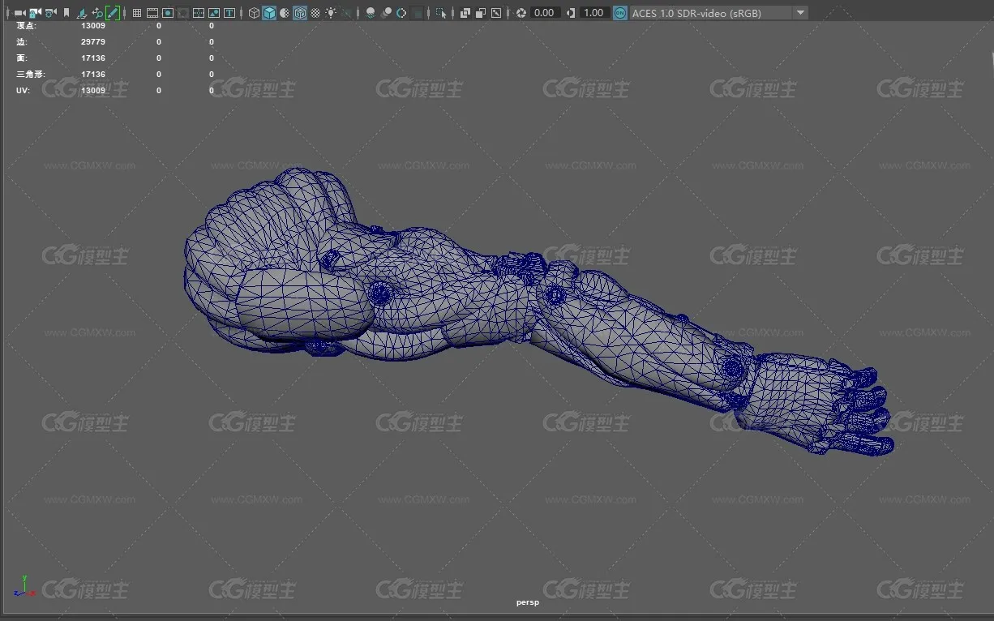Toggle the X-Ray display icon
This screenshot has width=994, height=621.
tap(465, 13)
